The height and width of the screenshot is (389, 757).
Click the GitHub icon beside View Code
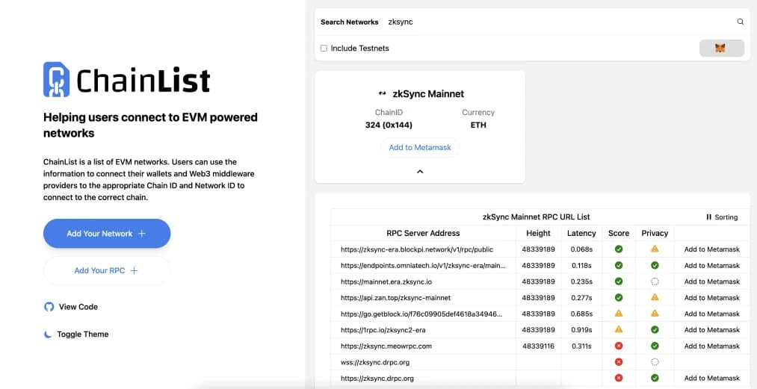(x=49, y=306)
